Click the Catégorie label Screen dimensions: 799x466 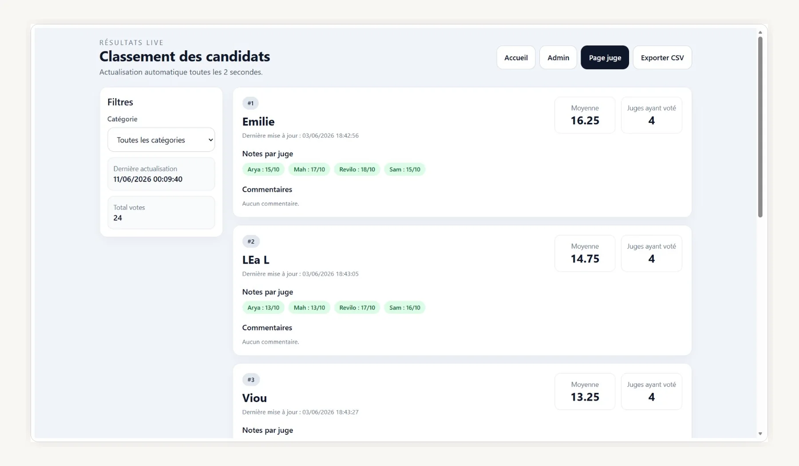click(x=123, y=119)
